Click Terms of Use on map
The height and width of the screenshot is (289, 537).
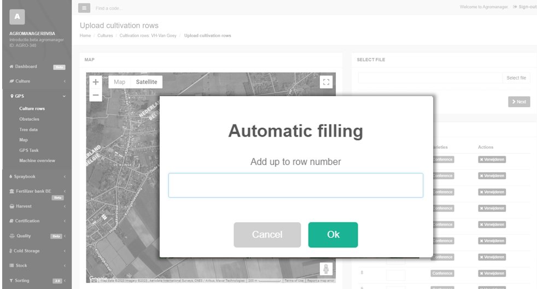[294, 280]
